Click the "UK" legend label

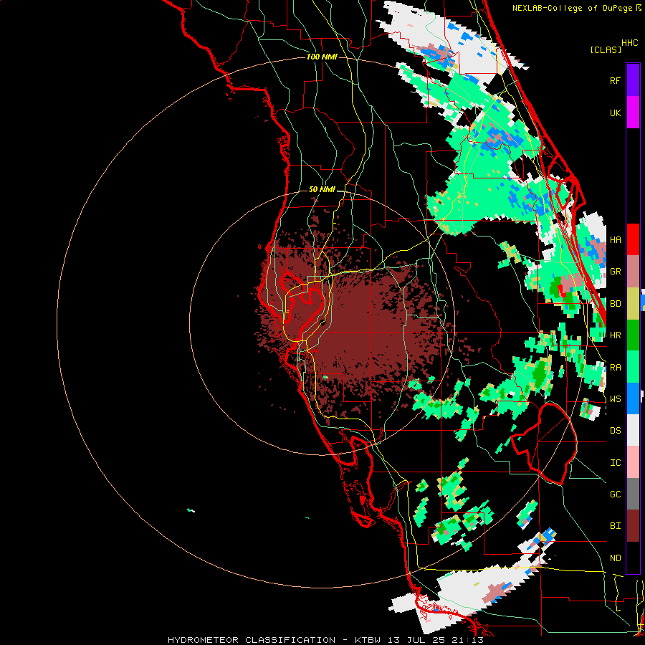click(x=615, y=113)
